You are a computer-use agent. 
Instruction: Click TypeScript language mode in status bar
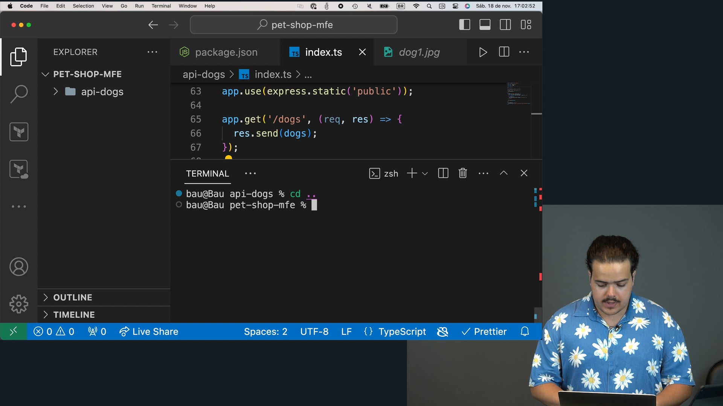click(402, 332)
